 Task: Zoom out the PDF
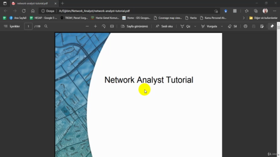pyautogui.click(x=87, y=26)
